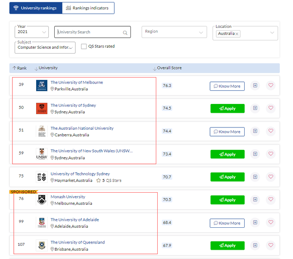Open The University of Queensland link

(x=78, y=242)
